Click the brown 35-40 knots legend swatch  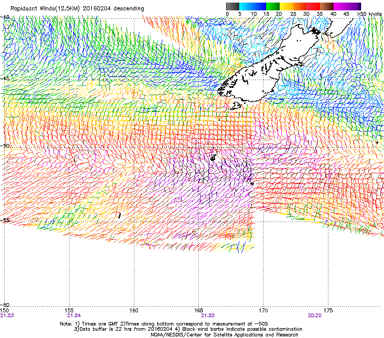pos(327,6)
